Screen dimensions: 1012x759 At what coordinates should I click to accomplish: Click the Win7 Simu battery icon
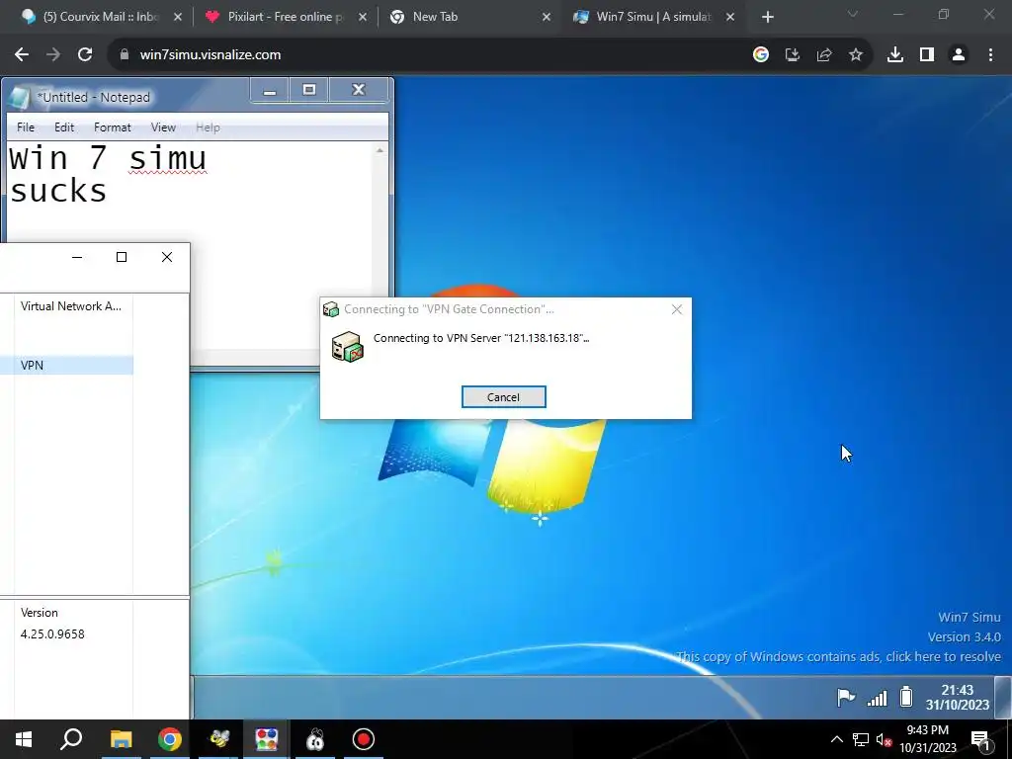(906, 697)
